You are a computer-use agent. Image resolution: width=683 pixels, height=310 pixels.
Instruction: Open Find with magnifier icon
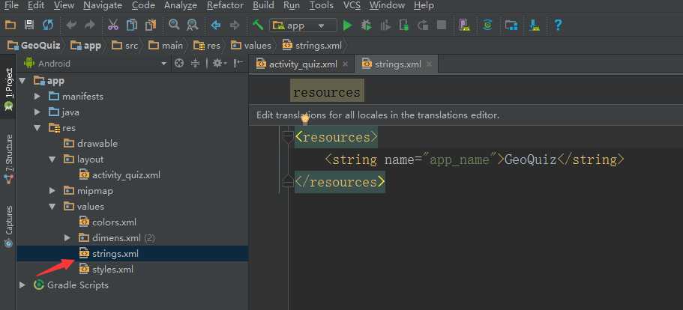click(174, 25)
